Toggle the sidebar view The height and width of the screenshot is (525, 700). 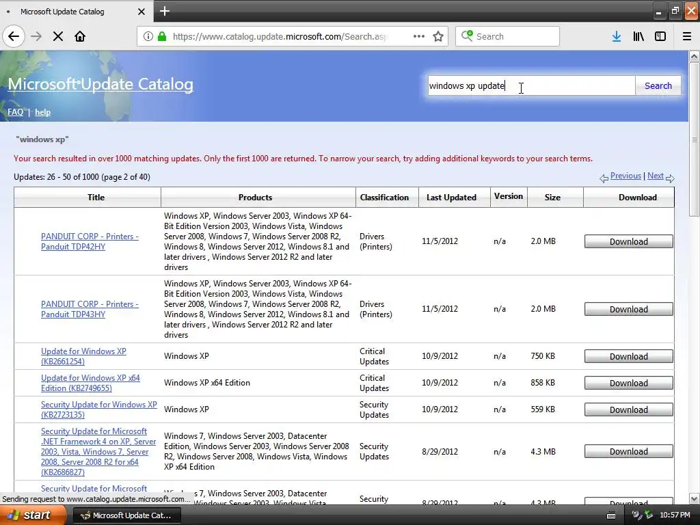pyautogui.click(x=660, y=36)
